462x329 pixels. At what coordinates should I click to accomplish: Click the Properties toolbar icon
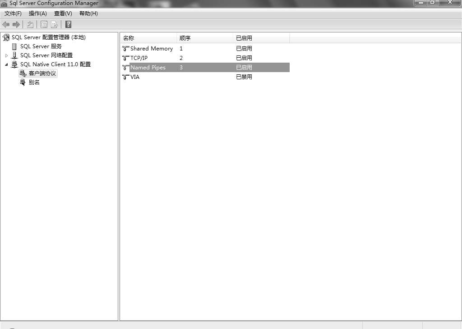point(44,25)
